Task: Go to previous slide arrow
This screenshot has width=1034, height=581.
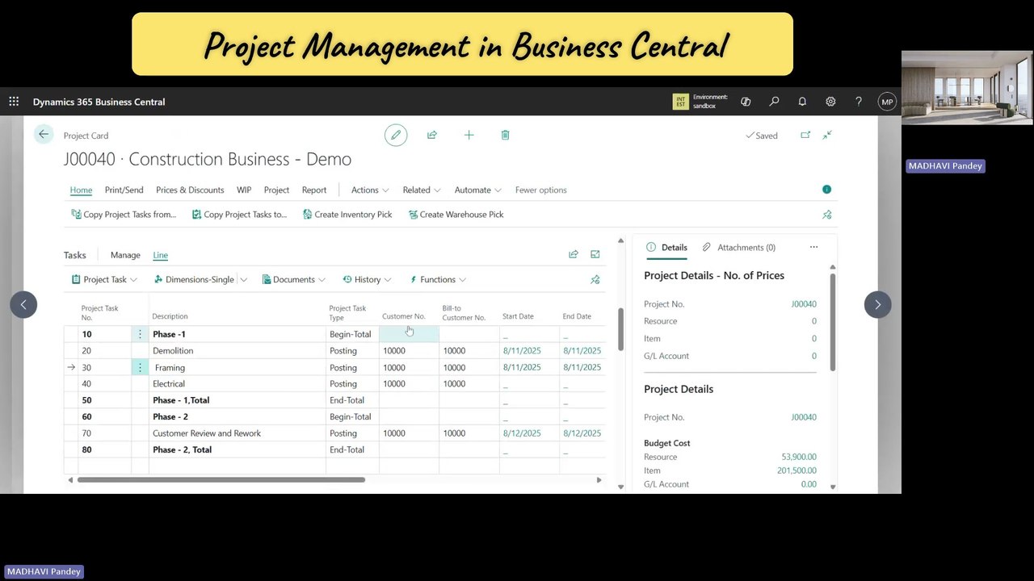Action: (x=23, y=304)
